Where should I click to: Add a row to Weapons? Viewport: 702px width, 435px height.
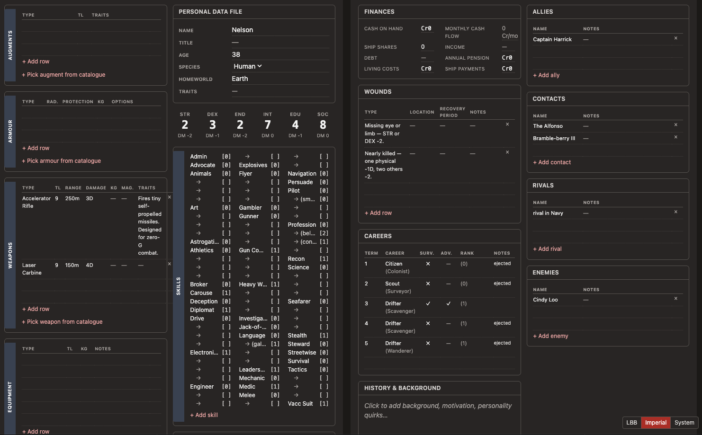[x=36, y=309]
